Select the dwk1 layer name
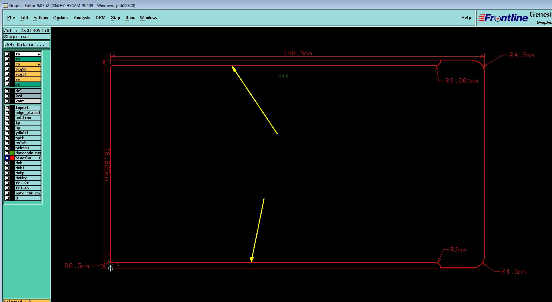The image size is (552, 302). click(28, 168)
